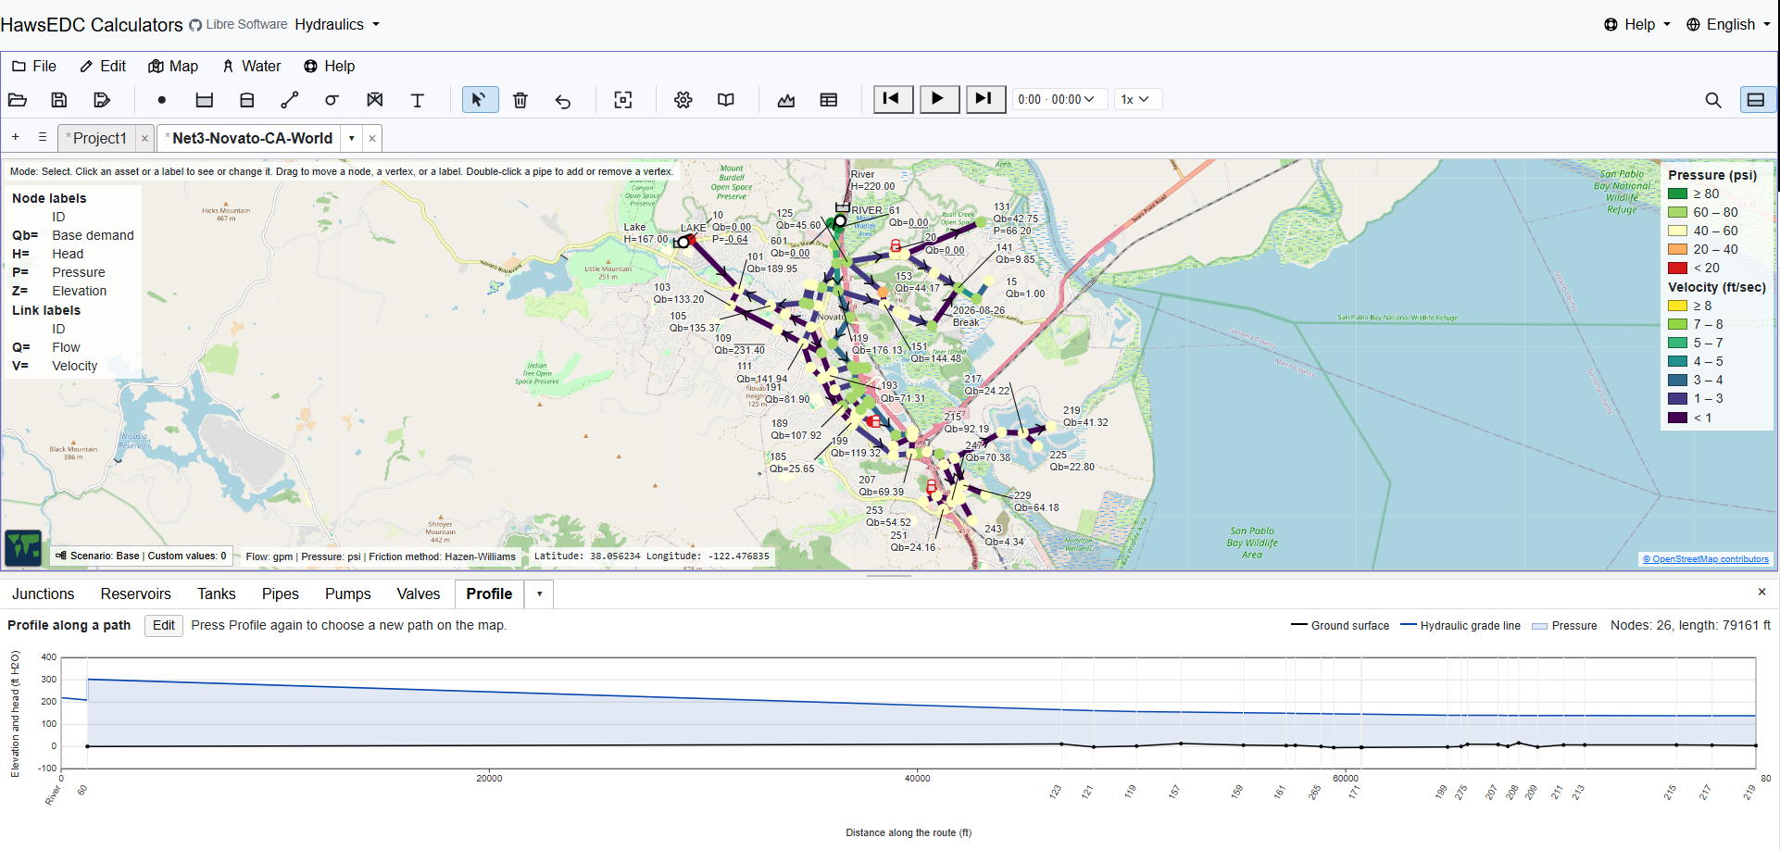Select the add reservoir tool
This screenshot has height=850, width=1780.
tap(205, 100)
